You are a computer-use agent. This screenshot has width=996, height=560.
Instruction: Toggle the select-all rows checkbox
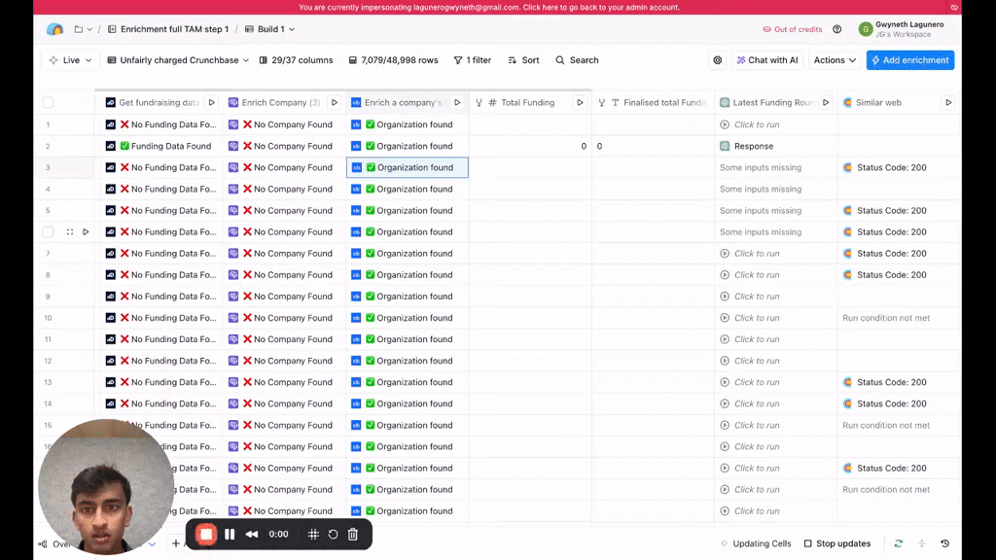click(x=48, y=102)
